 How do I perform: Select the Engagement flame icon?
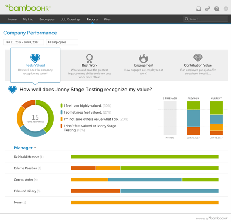tap(144, 58)
